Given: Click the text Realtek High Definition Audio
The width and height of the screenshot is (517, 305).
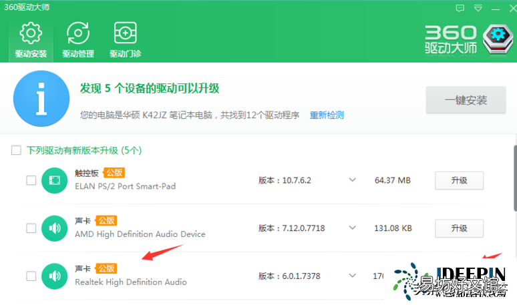Looking at the screenshot, I should (131, 282).
